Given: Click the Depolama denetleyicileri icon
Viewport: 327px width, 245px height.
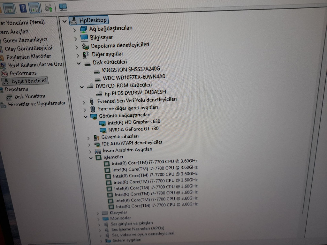Looking at the screenshot, I should [x=85, y=47].
